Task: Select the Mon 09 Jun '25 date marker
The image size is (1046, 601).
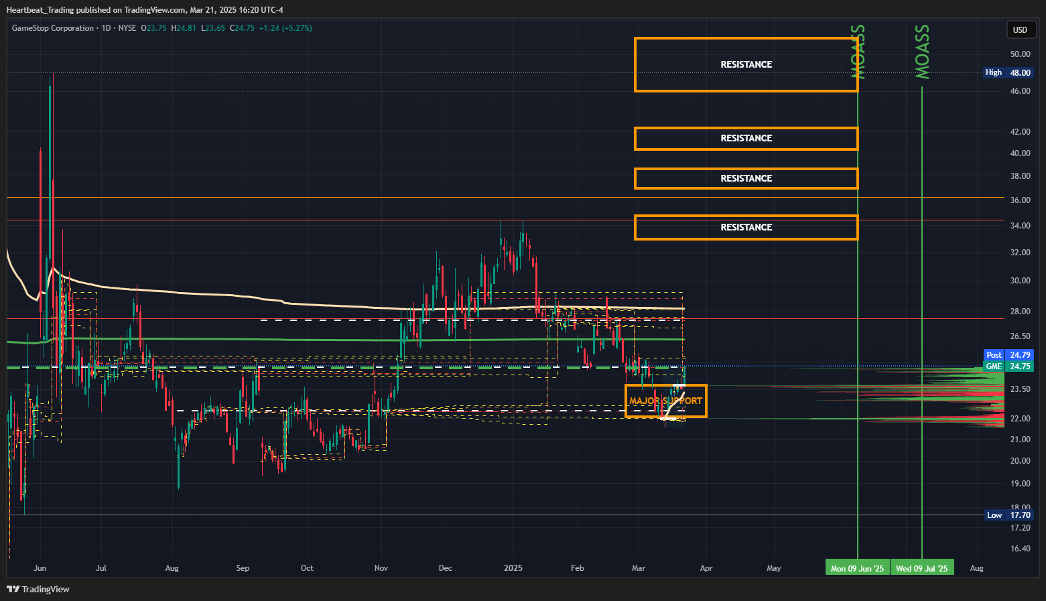Action: coord(858,568)
